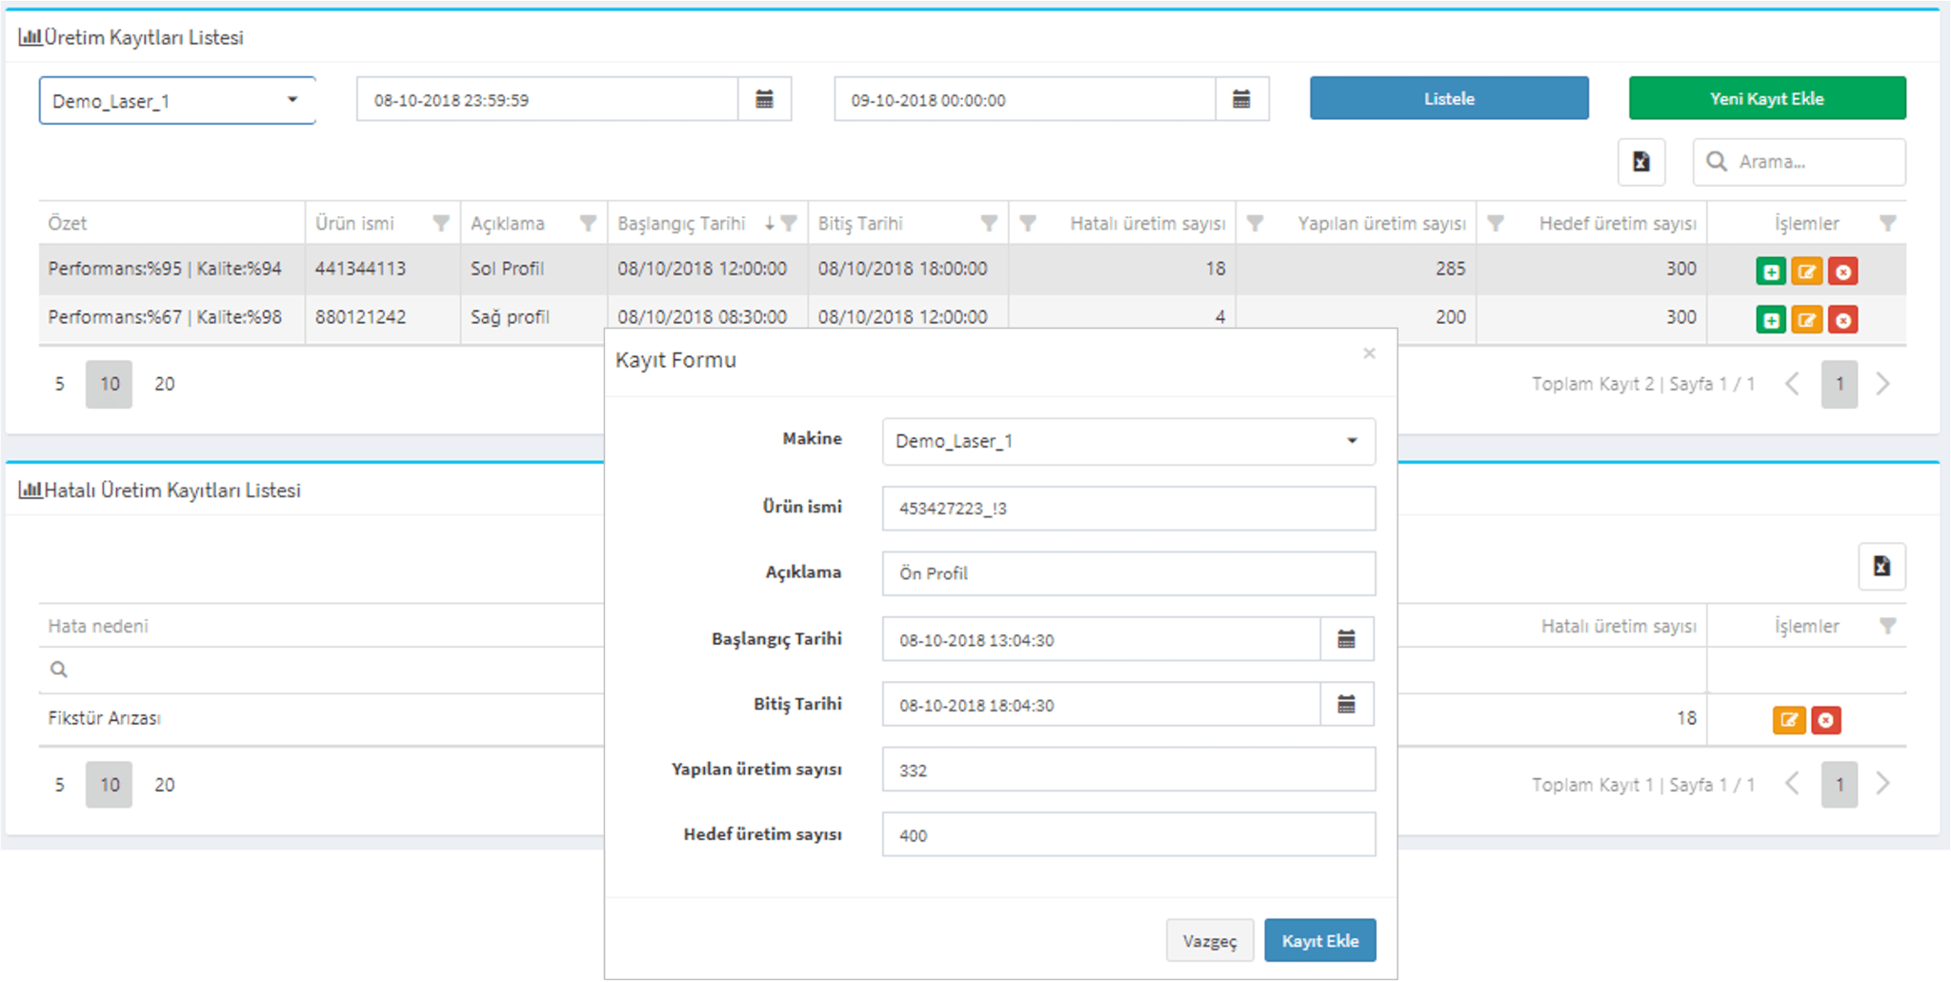The height and width of the screenshot is (982, 1951).
Task: Select 20 rows per page in production list
Action: click(165, 385)
